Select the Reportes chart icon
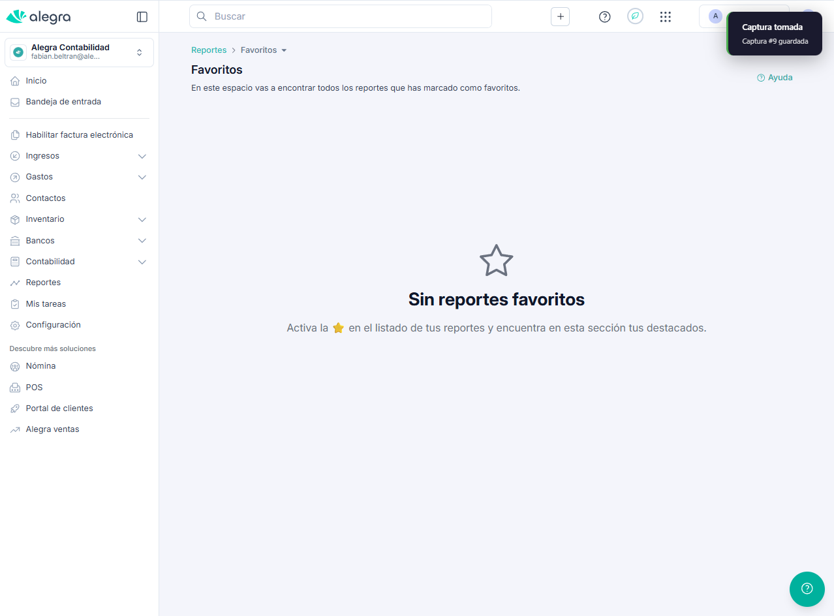Screen dimensions: 834x616 [x=14, y=282]
